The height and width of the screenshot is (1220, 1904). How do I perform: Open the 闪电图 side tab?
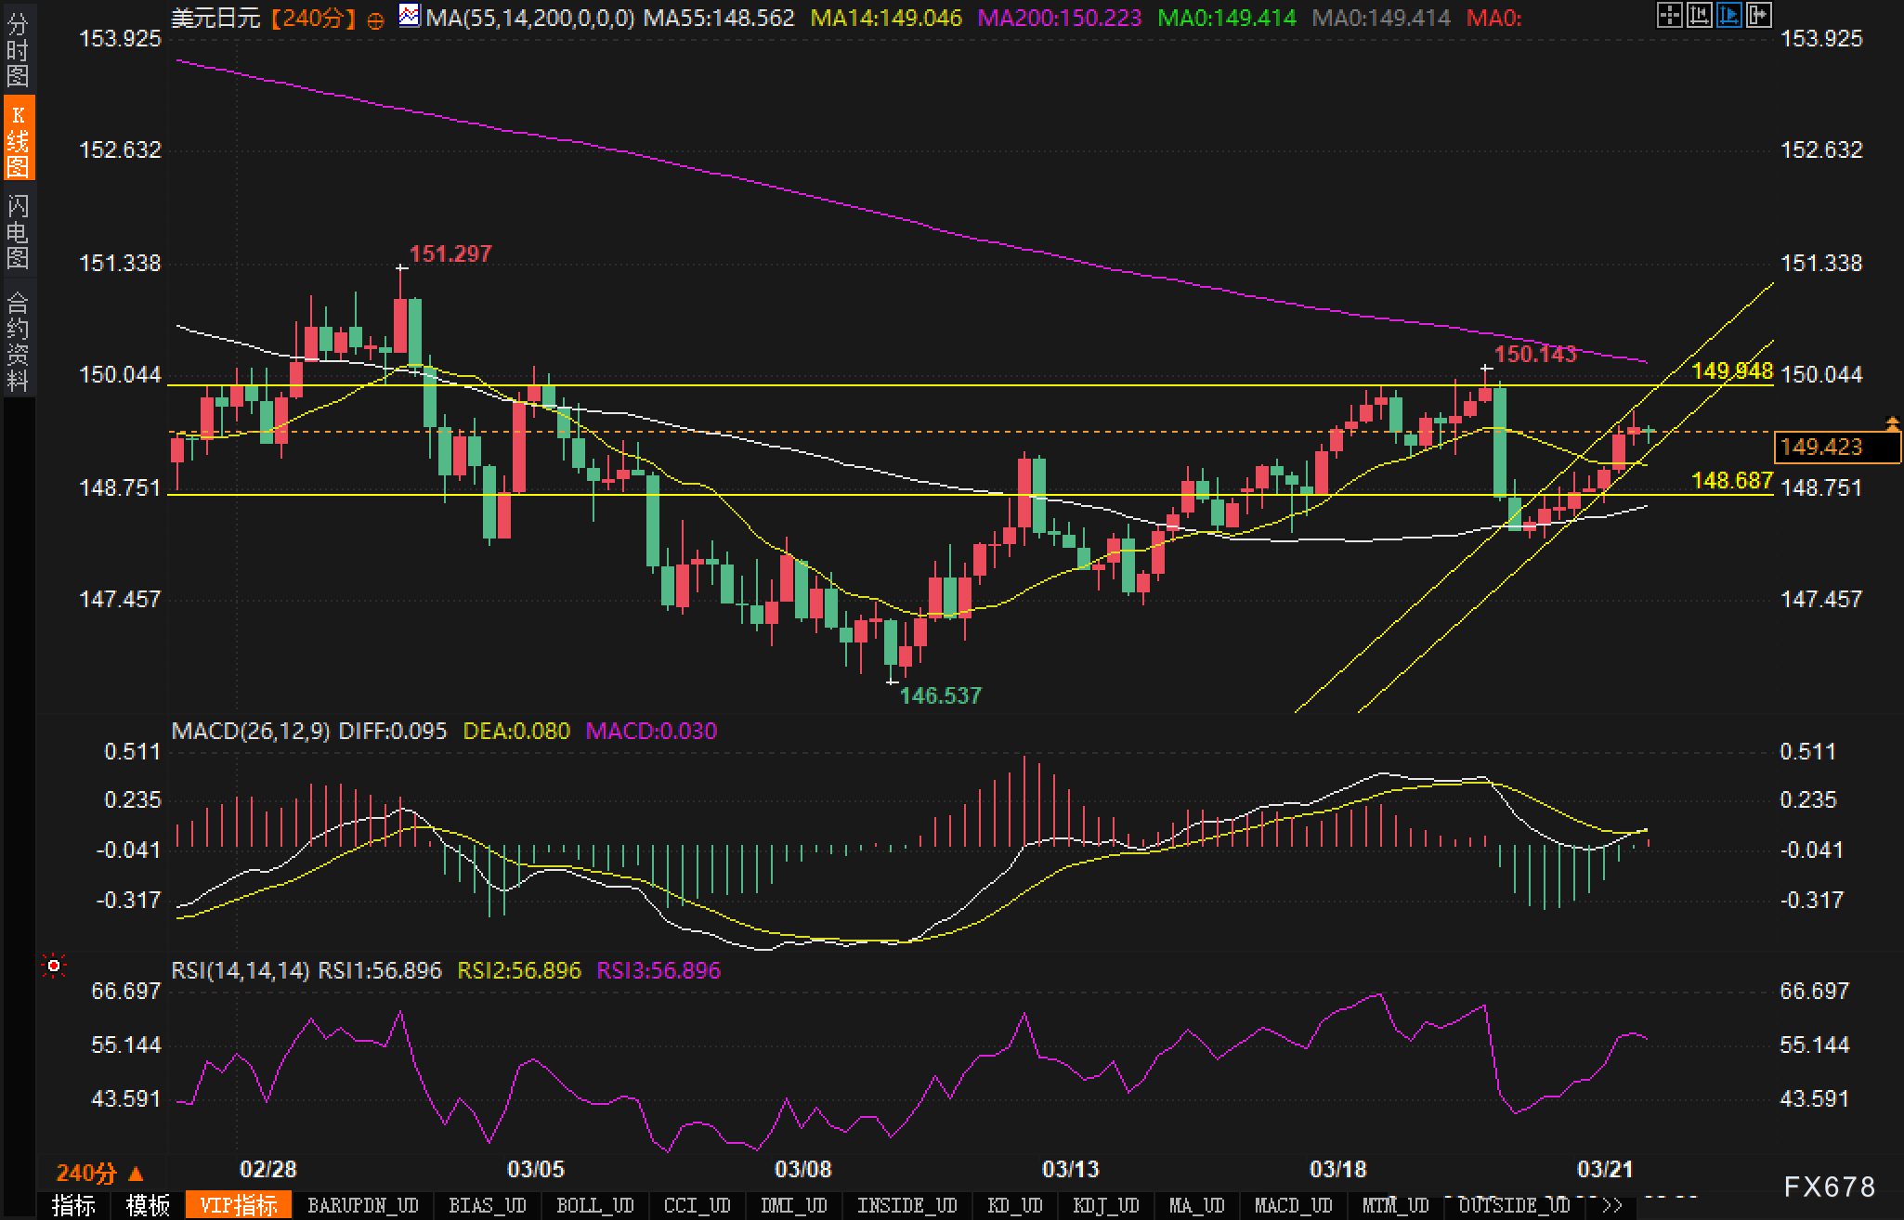18,231
